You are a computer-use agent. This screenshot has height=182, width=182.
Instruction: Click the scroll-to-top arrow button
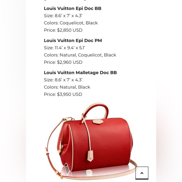142,173
